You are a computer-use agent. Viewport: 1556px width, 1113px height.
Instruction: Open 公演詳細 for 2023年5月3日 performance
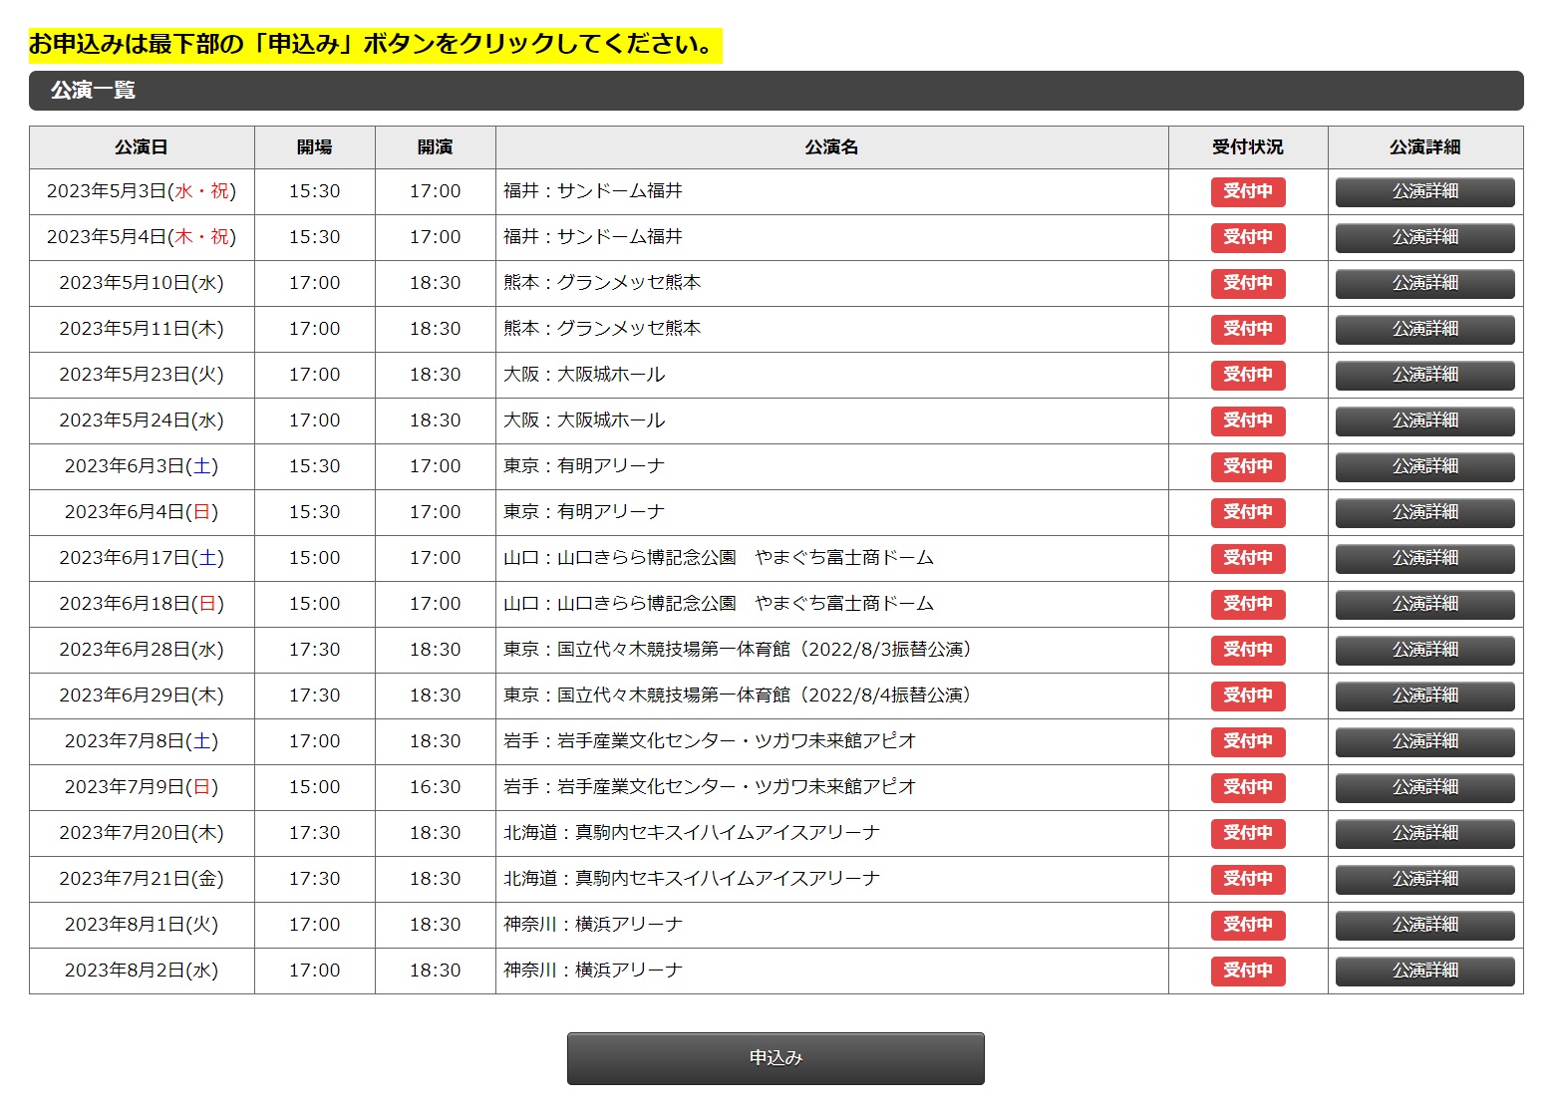1424,191
